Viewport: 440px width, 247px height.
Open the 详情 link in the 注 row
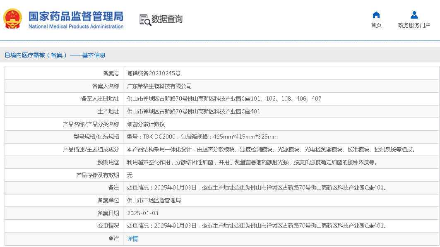132,239
